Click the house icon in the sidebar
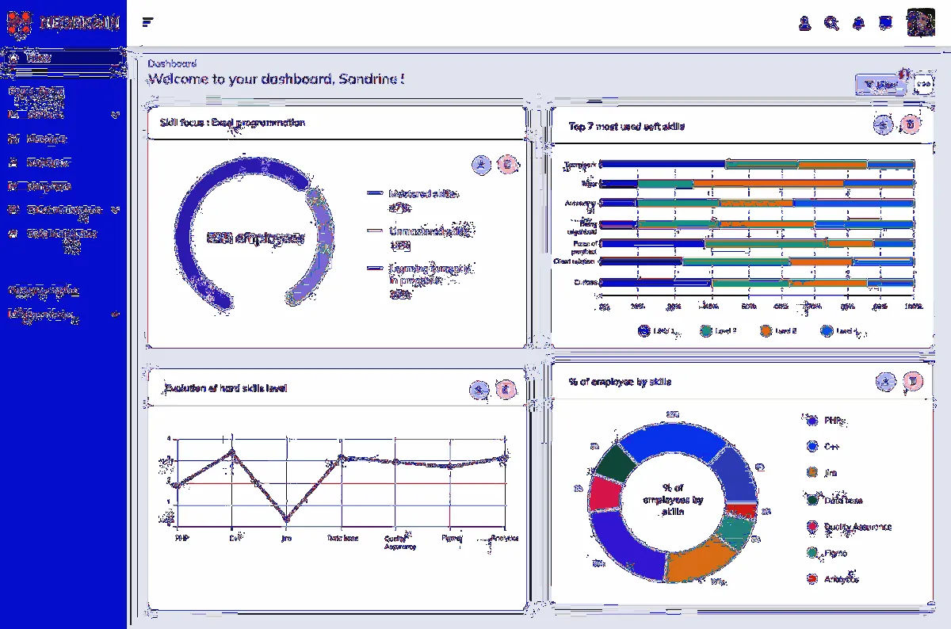 (13, 58)
